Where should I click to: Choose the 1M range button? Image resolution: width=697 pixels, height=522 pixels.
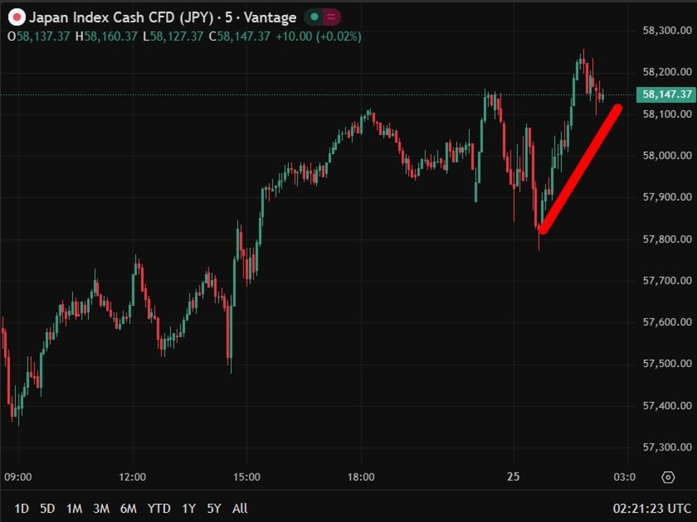(74, 508)
